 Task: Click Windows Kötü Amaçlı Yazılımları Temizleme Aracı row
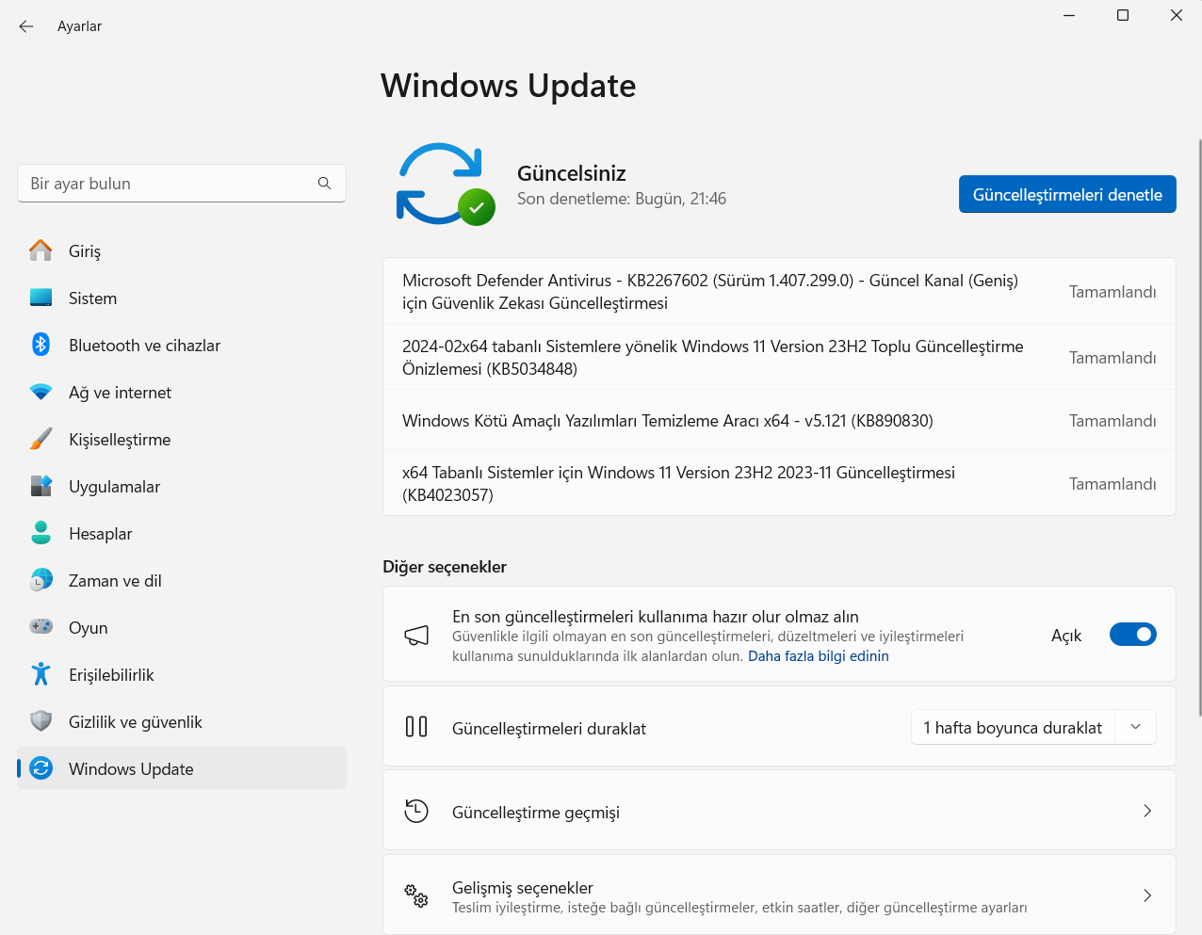[779, 420]
